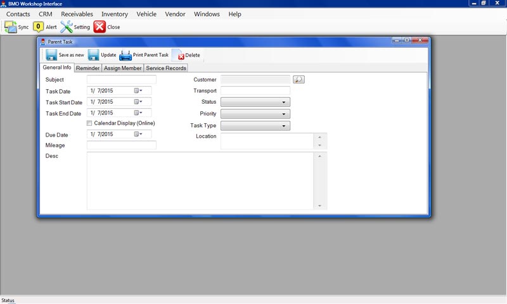Click into the Transport input field
The height and width of the screenshot is (304, 507).
click(255, 90)
